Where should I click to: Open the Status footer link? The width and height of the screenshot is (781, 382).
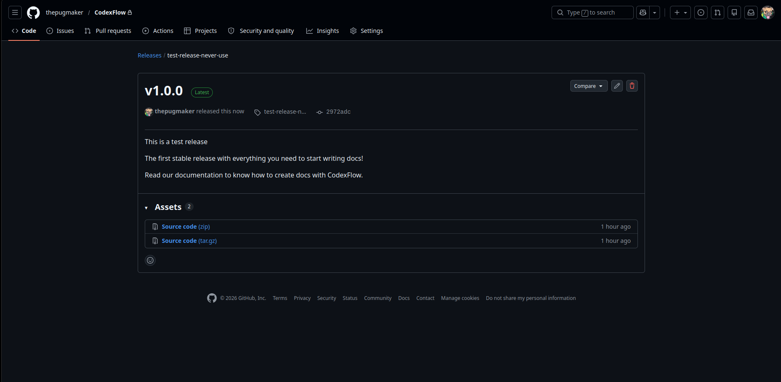tap(350, 298)
